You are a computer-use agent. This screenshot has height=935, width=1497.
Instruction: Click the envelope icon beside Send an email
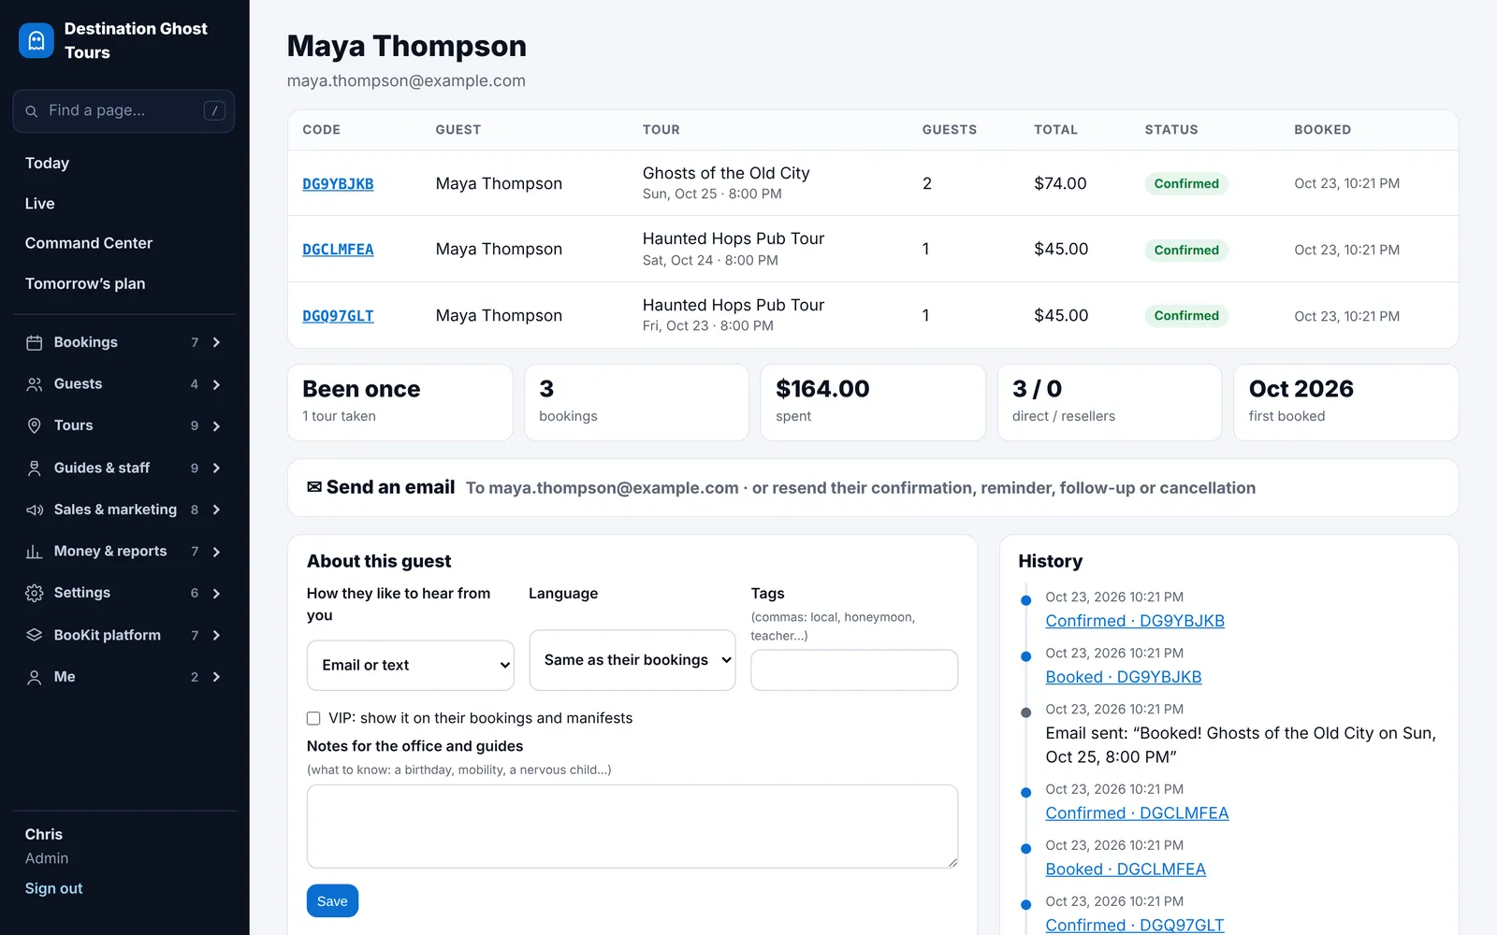pos(314,487)
